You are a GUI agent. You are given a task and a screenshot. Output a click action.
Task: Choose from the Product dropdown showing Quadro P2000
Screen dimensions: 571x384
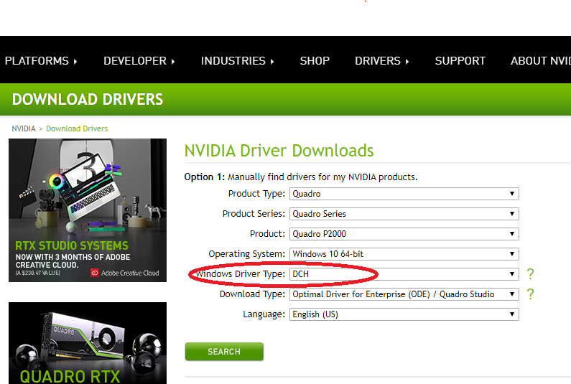[404, 234]
